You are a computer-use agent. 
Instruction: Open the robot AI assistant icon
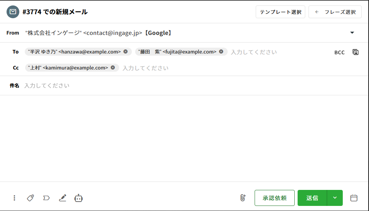click(x=78, y=198)
